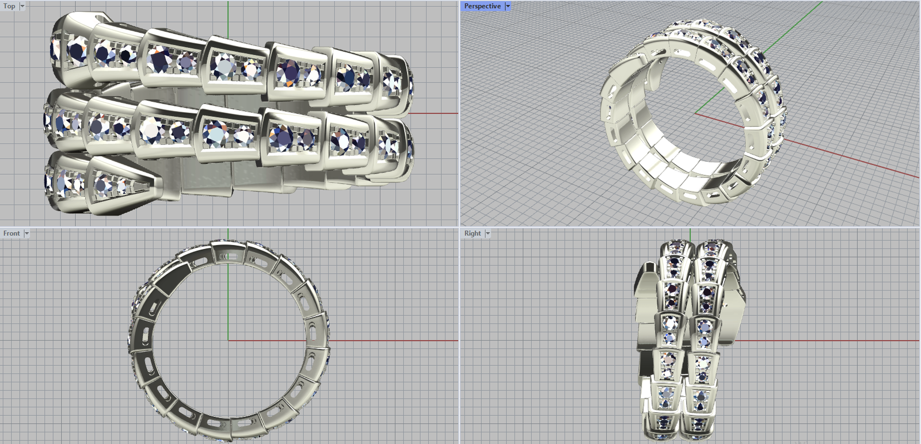
Task: Click the green vertical axis in Front viewport
Action: pos(228,299)
